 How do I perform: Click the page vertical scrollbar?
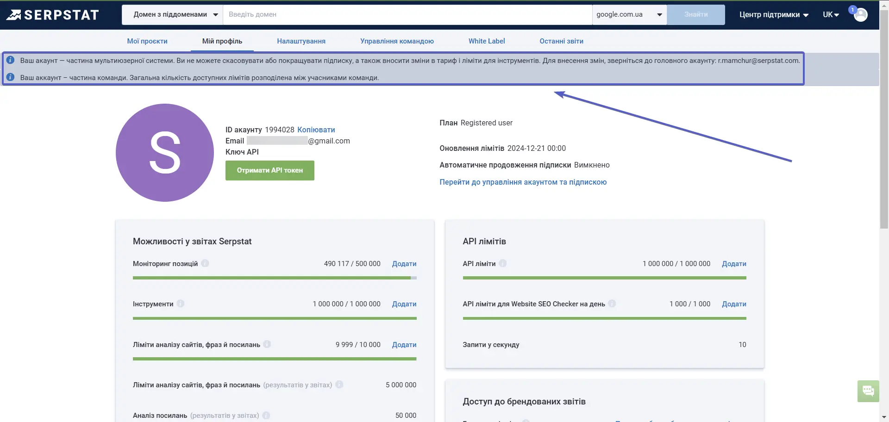884,119
